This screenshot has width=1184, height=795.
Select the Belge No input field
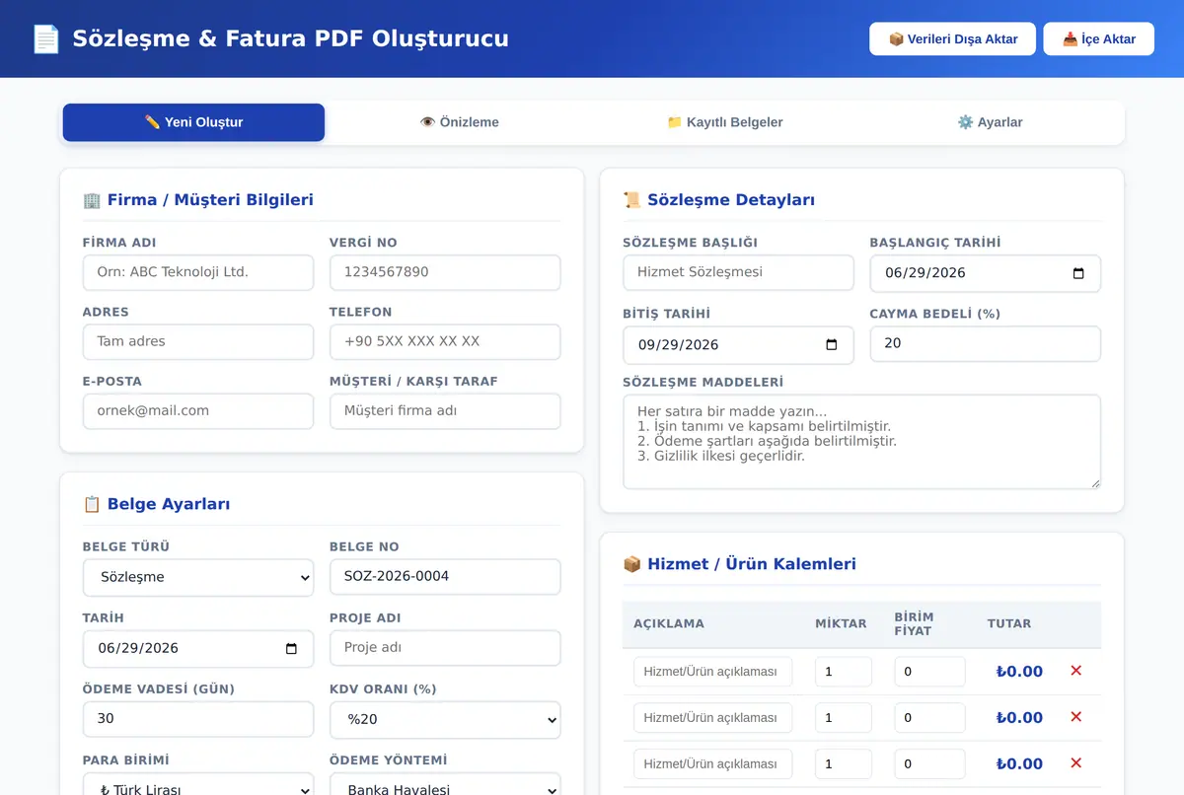(x=445, y=577)
